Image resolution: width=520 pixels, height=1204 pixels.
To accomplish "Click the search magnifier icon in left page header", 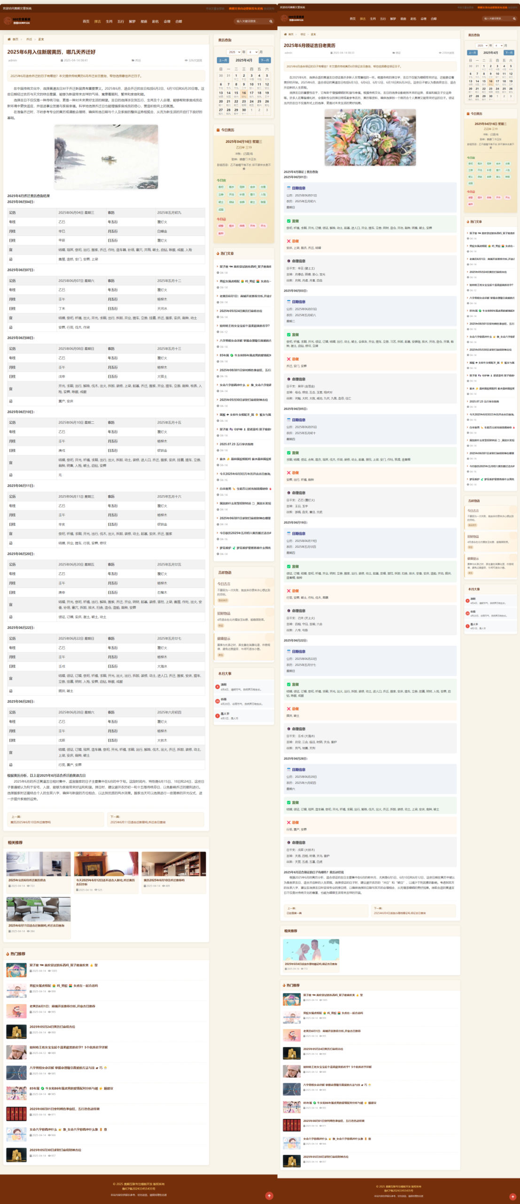I will [271, 21].
